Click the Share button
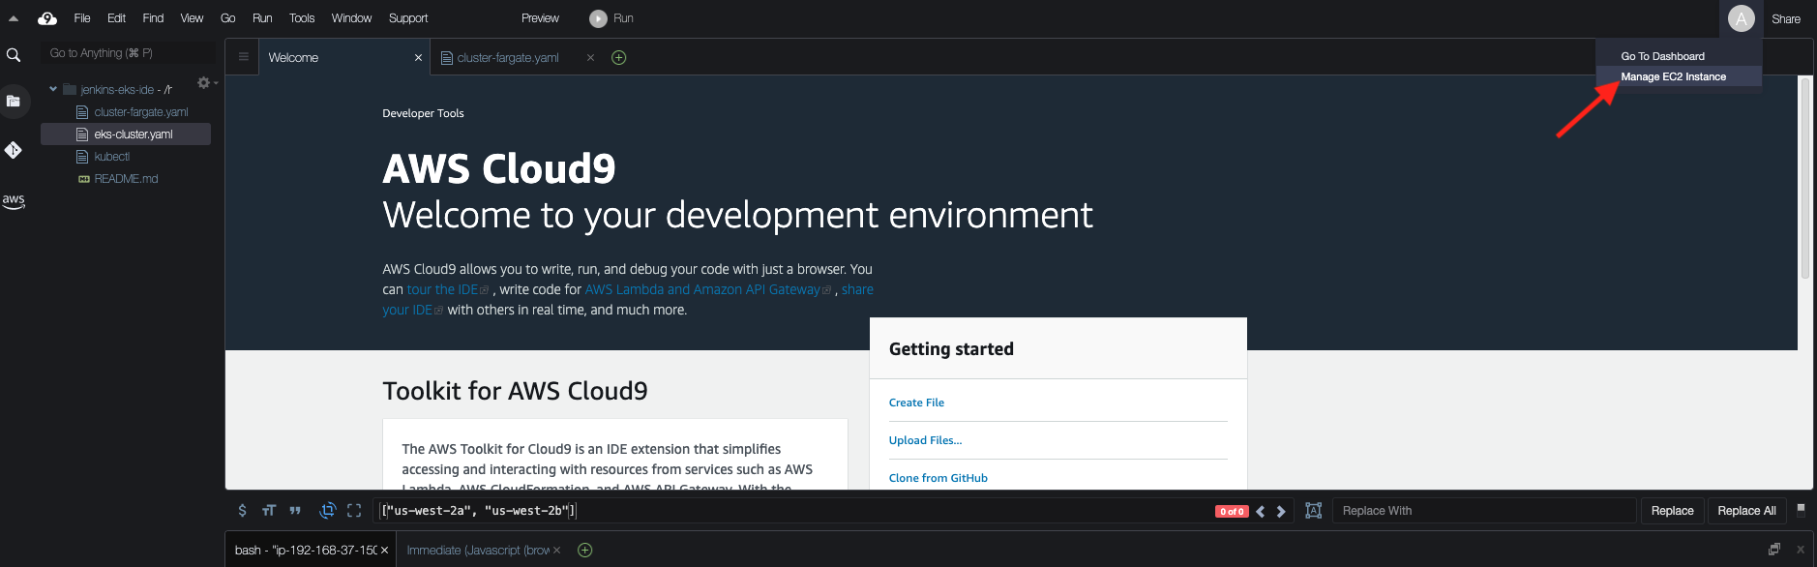 (x=1786, y=19)
